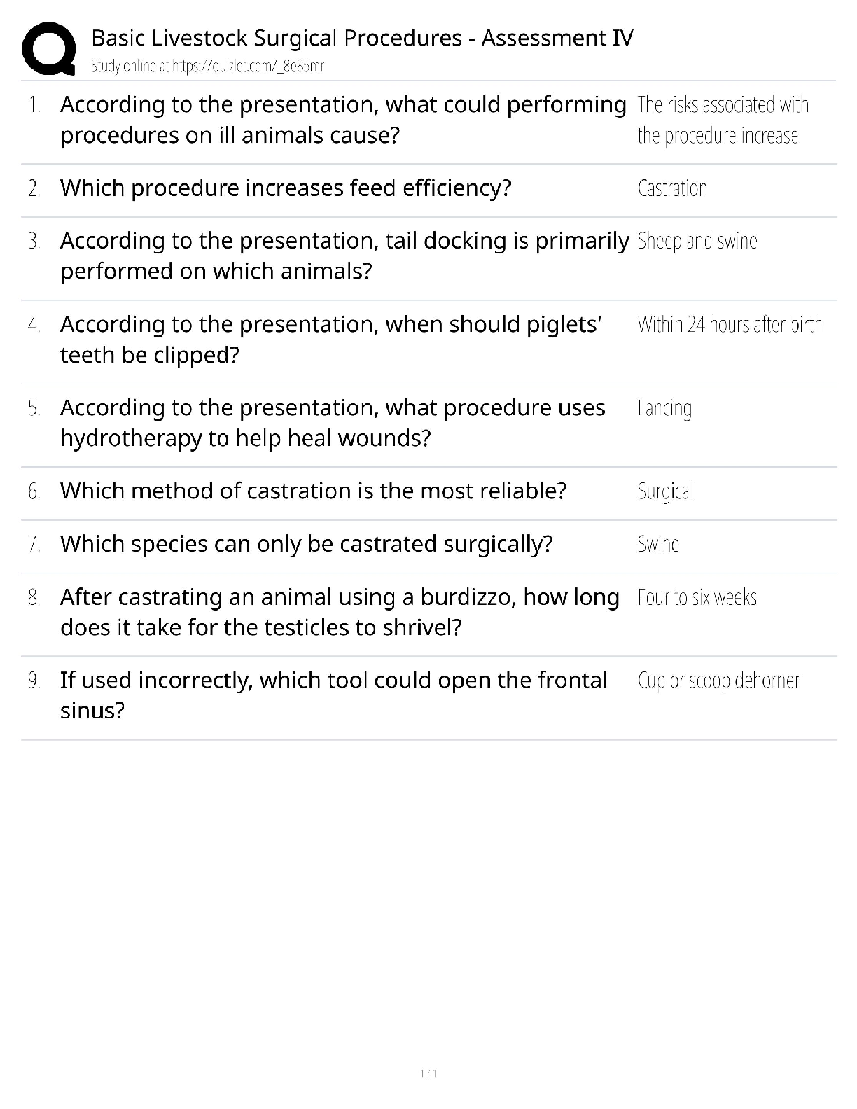The height and width of the screenshot is (1109, 857).
Task: Click the Quizlet Q logo icon
Action: [49, 48]
